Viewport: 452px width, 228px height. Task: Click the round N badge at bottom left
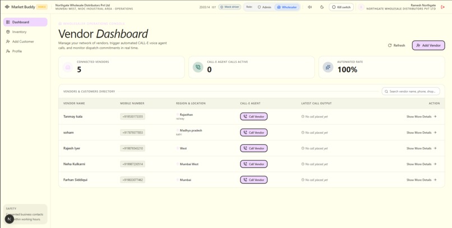(10, 219)
